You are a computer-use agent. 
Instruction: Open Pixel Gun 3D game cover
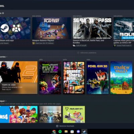pyautogui.click(x=97, y=78)
